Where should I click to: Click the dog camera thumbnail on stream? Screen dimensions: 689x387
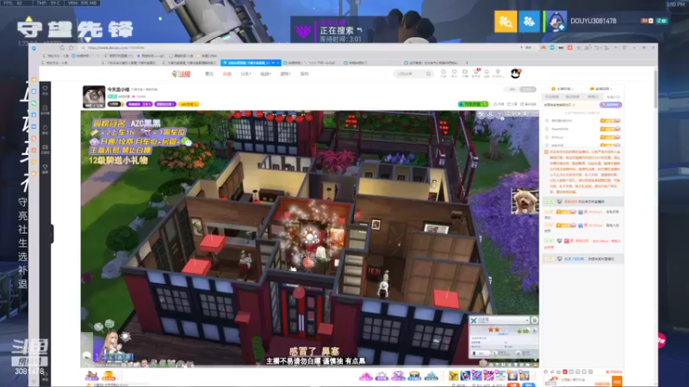[x=525, y=201]
